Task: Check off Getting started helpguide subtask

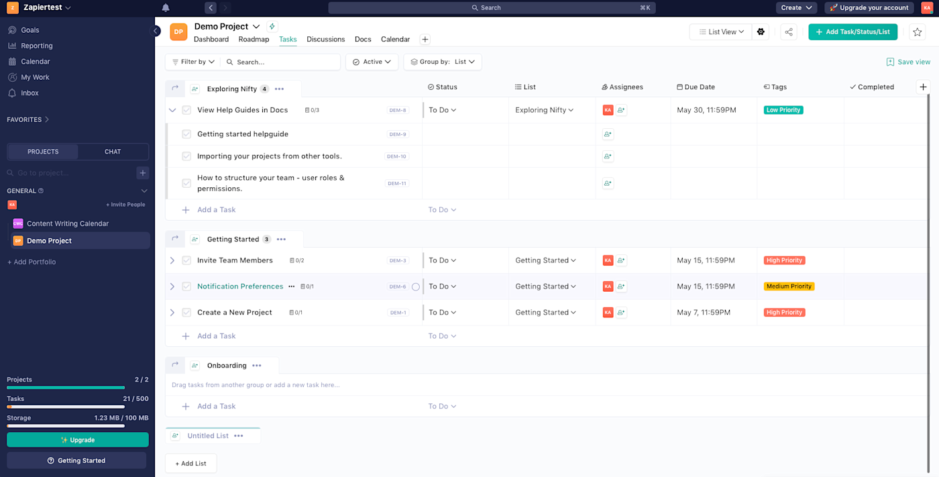Action: (186, 134)
